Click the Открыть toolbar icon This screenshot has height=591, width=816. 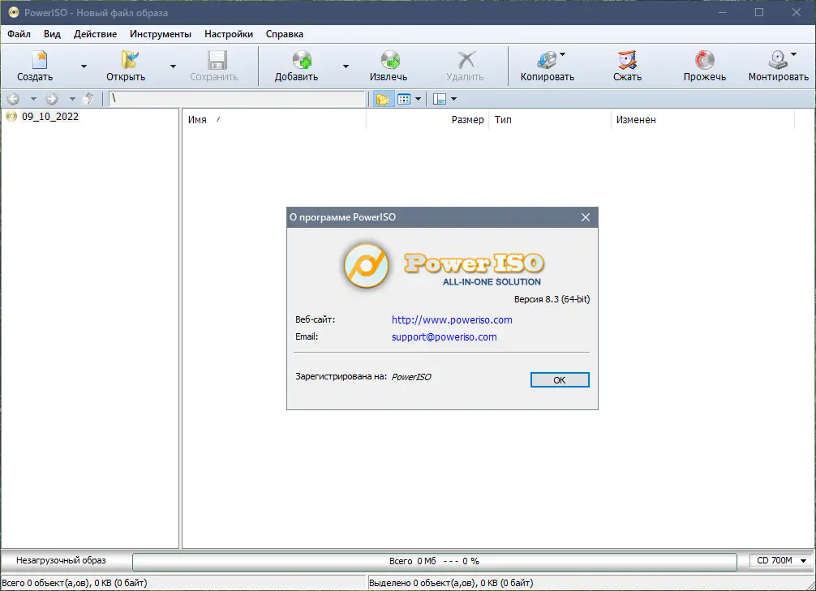(129, 60)
